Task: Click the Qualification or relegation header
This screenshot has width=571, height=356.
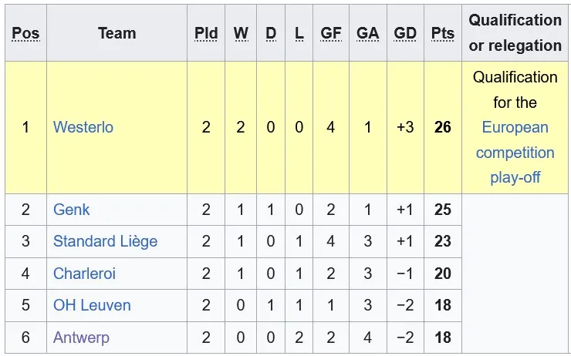Action: (x=515, y=33)
